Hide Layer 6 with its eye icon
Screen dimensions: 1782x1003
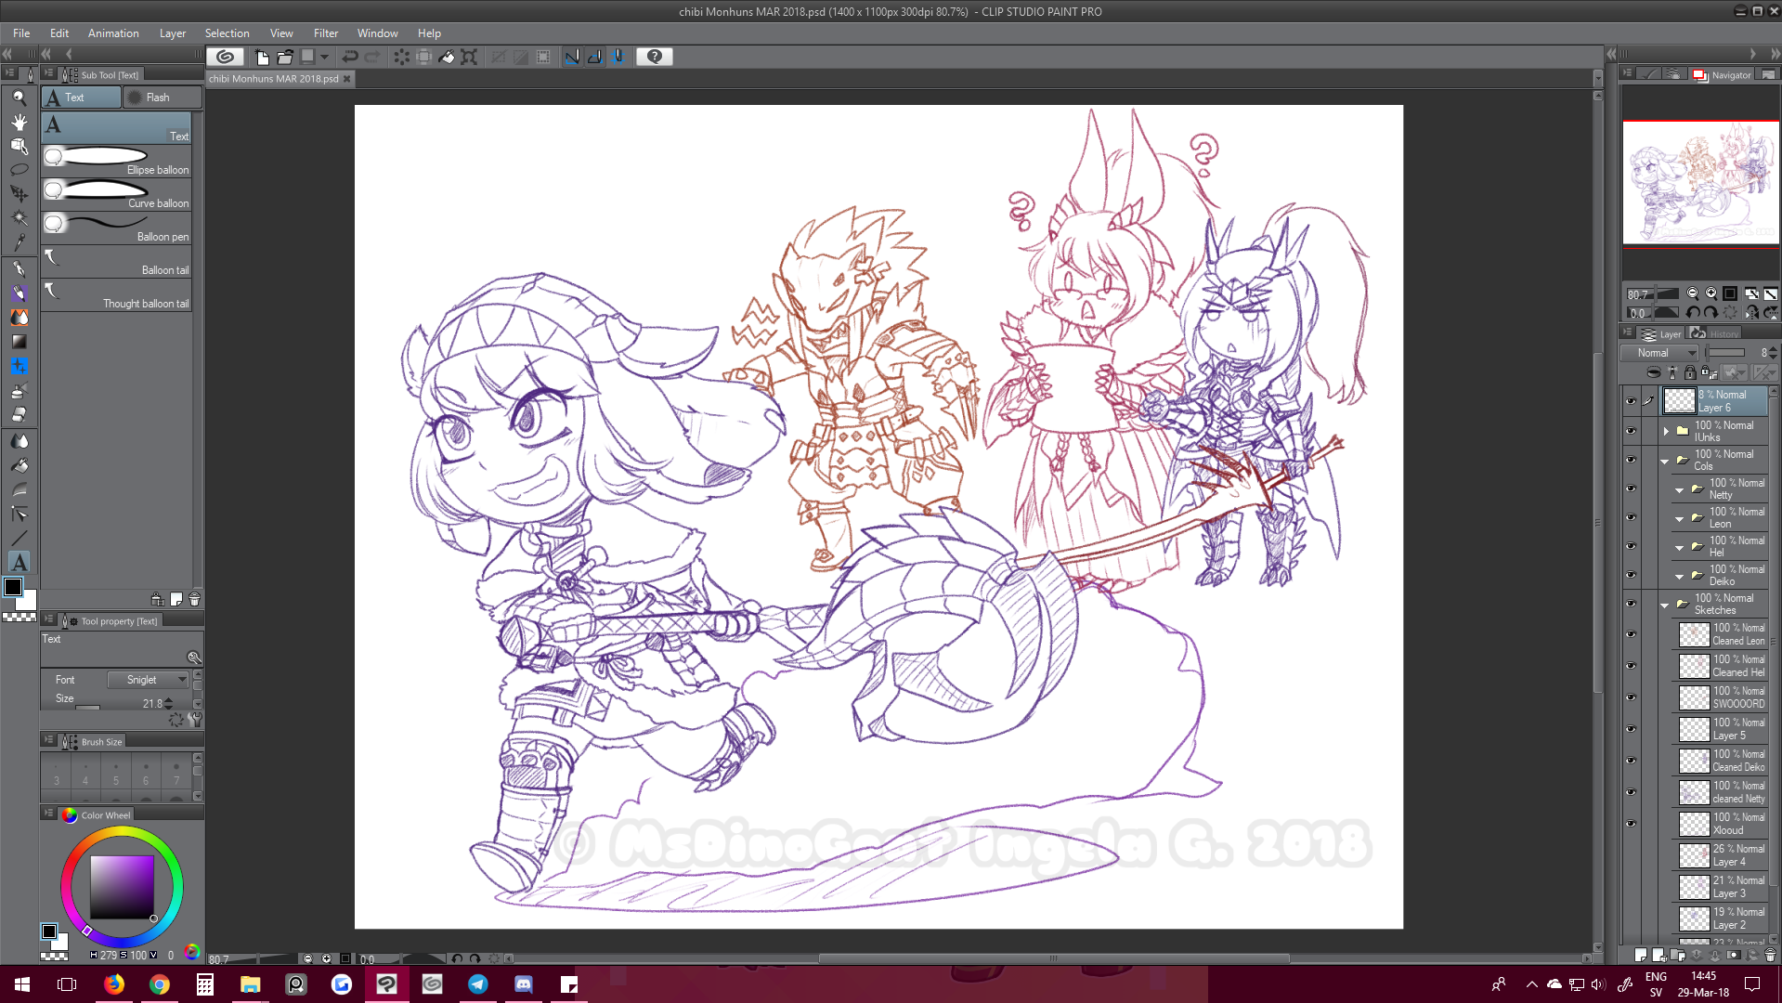click(x=1631, y=401)
